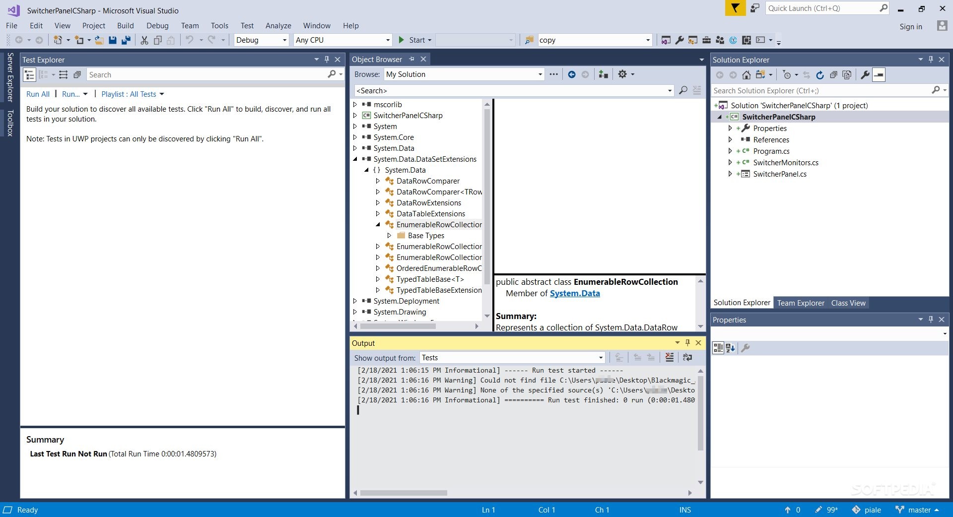Toggle auto-hide pin on Solution Explorer
The image size is (953, 517).
[931, 60]
